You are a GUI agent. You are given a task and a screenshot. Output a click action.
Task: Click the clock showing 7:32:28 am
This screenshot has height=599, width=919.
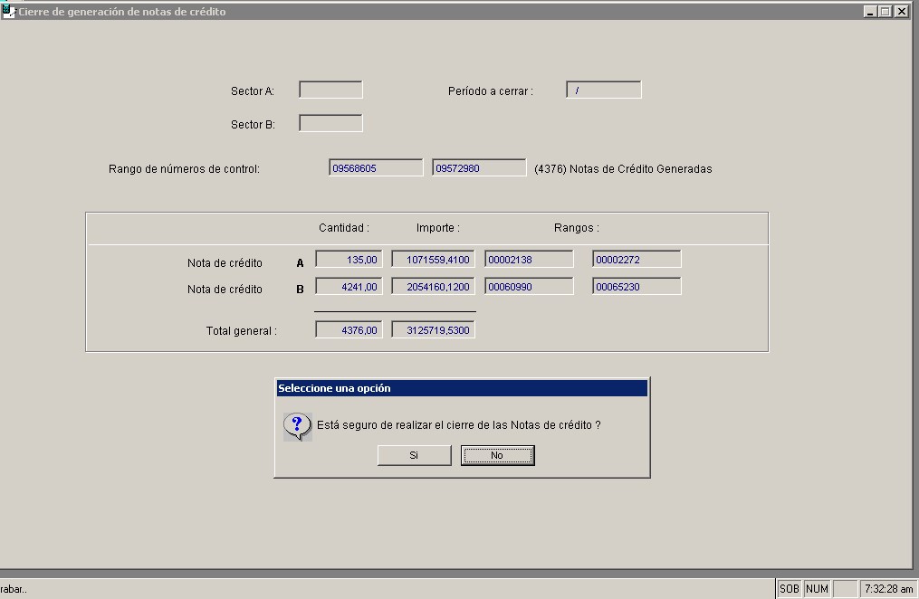[x=887, y=589]
